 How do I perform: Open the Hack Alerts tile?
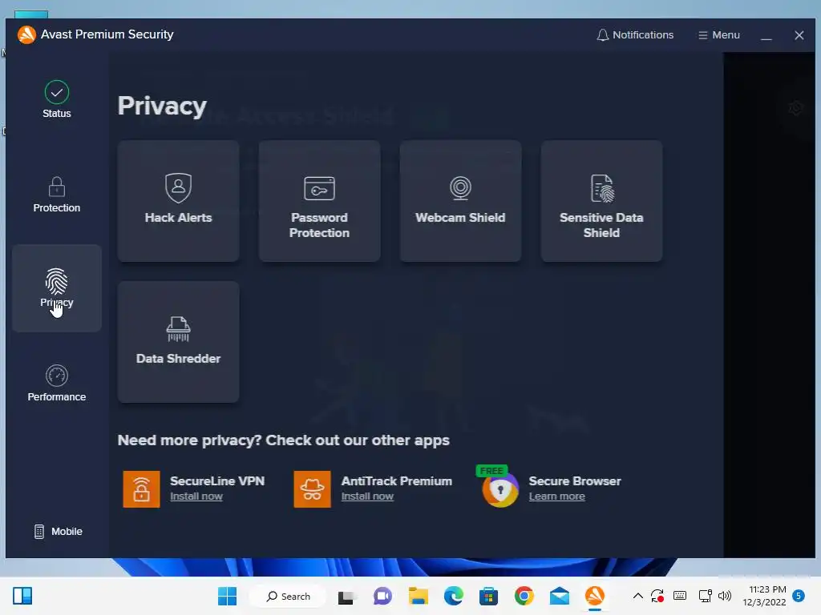pos(178,201)
